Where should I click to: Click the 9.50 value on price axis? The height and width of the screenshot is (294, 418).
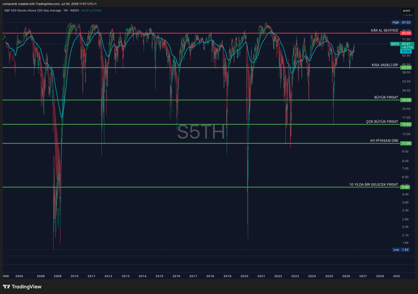pyautogui.click(x=405, y=152)
